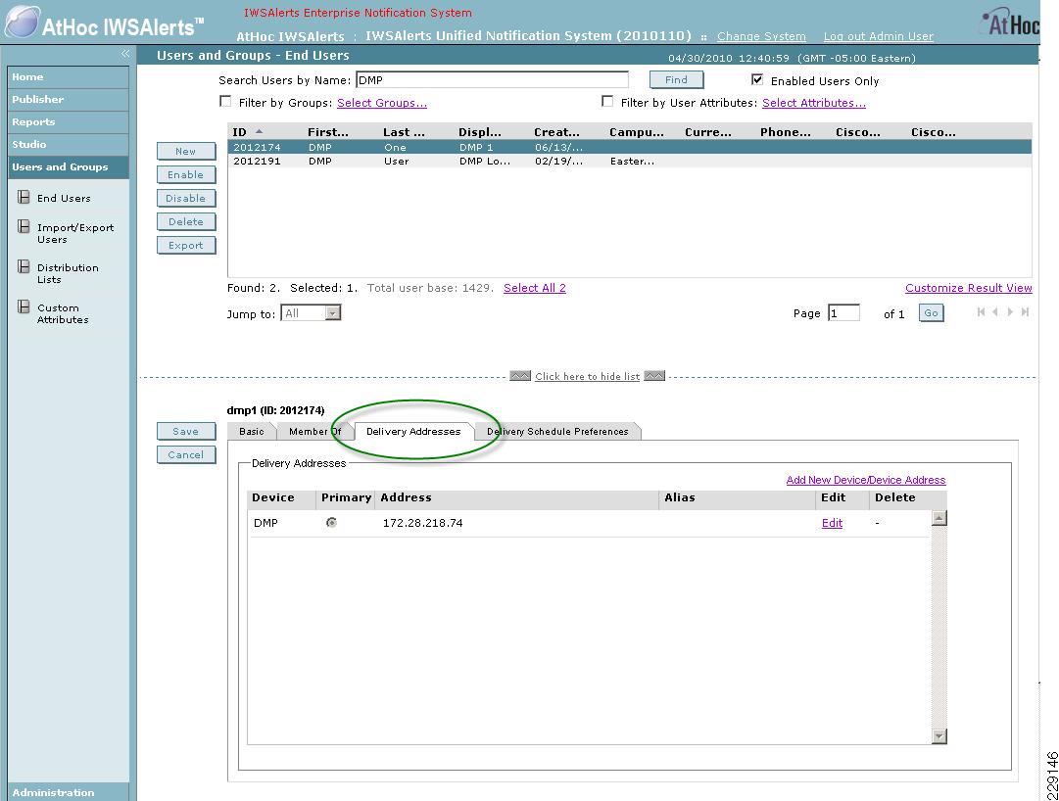1059x801 pixels.
Task: Click the Custom Attributes sidebar icon
Action: 24,307
